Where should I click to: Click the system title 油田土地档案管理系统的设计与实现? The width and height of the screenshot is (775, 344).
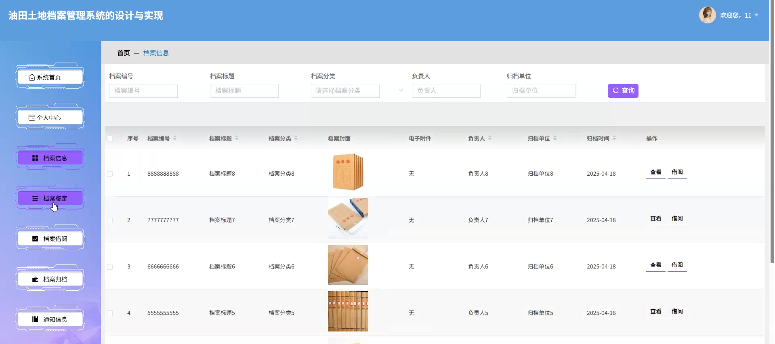pos(86,16)
